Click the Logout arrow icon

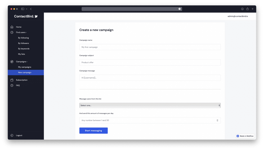click(x=12, y=135)
